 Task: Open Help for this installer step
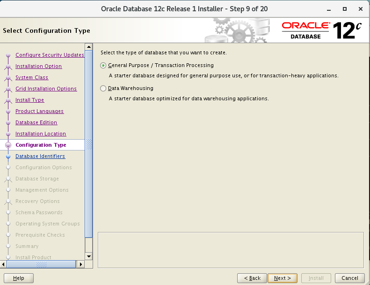pyautogui.click(x=19, y=278)
